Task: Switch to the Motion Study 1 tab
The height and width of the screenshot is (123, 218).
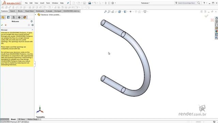Action: click(33, 119)
